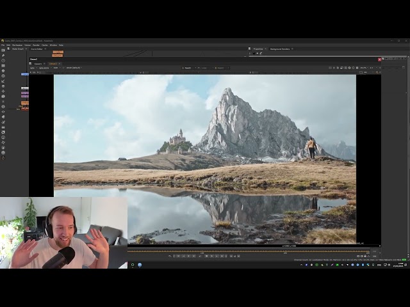
Task: Open the Workspace menu
Action: click(17, 45)
